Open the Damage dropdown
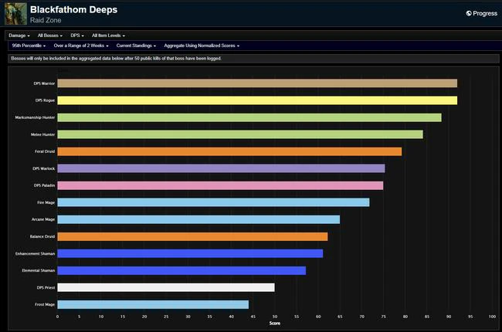The height and width of the screenshot is (332, 502). pos(19,36)
